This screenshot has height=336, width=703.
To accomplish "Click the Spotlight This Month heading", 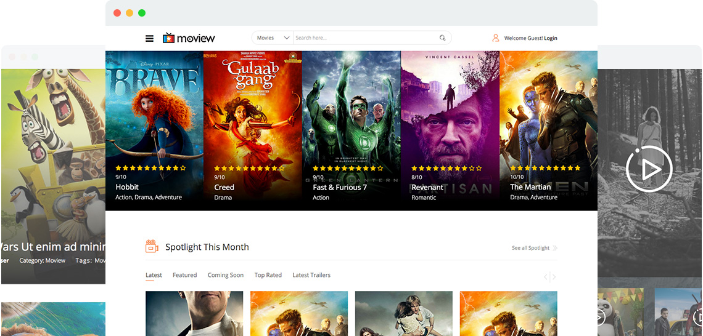I will [207, 247].
